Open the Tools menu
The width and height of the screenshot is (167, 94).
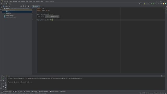(x=31, y=1)
